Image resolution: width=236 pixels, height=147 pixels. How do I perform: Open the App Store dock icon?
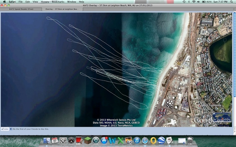(104, 140)
